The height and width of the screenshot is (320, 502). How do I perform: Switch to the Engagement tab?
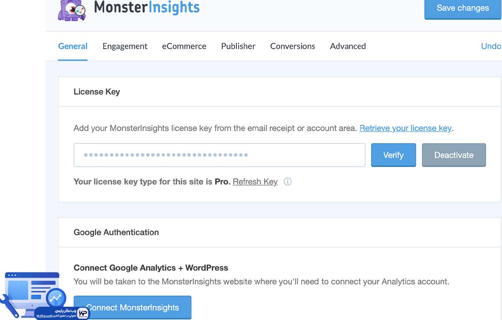pyautogui.click(x=125, y=46)
